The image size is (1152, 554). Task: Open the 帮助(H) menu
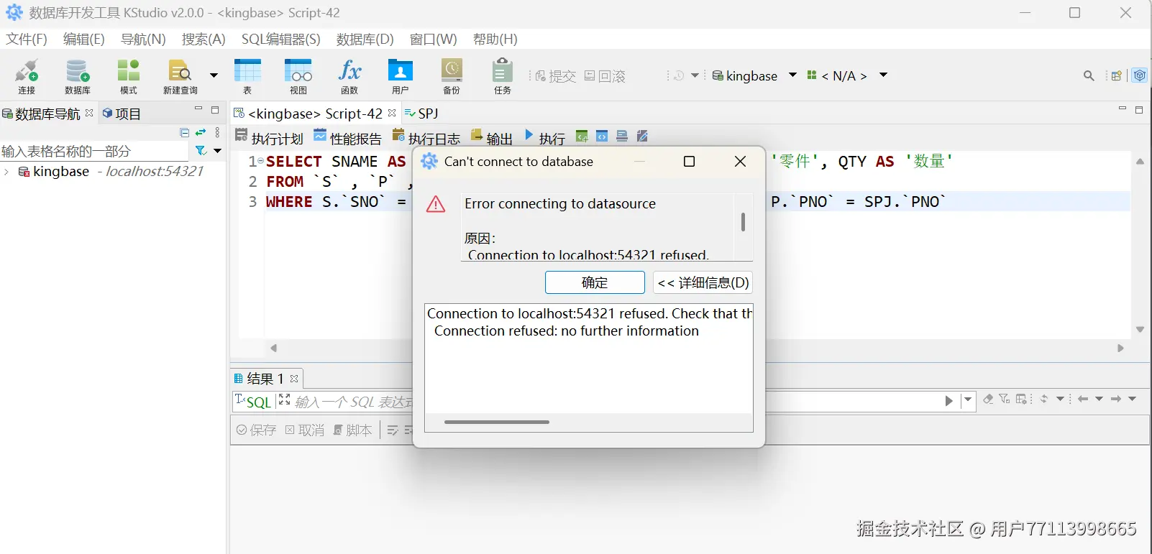[495, 39]
